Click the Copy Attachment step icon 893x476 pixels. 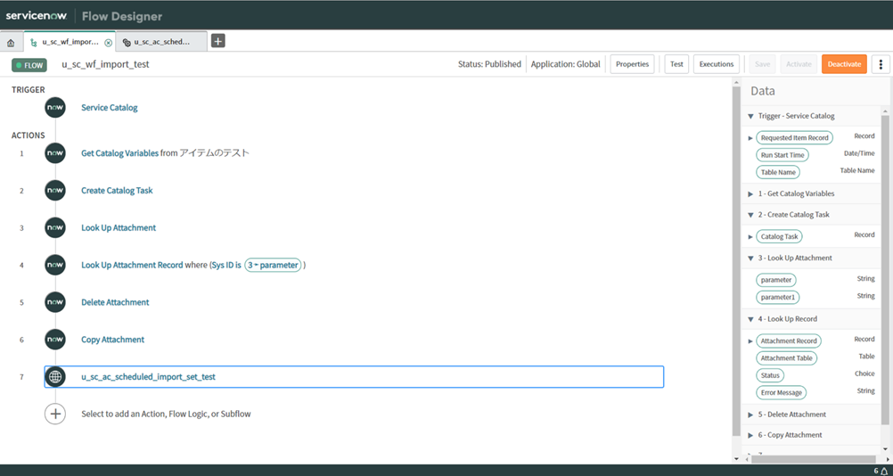(x=55, y=340)
